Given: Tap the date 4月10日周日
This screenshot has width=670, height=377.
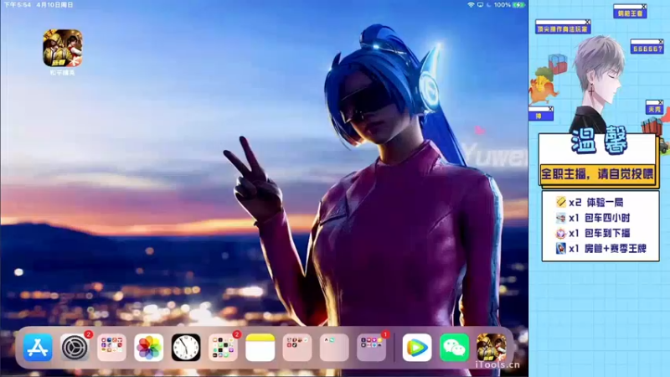Looking at the screenshot, I should (x=55, y=5).
